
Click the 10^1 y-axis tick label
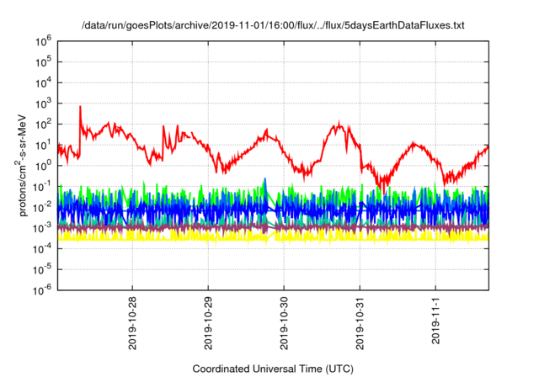click(x=43, y=145)
